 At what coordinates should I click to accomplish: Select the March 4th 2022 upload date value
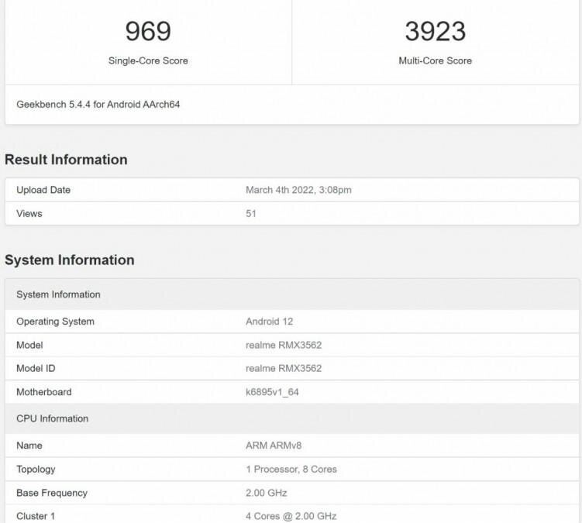[299, 190]
